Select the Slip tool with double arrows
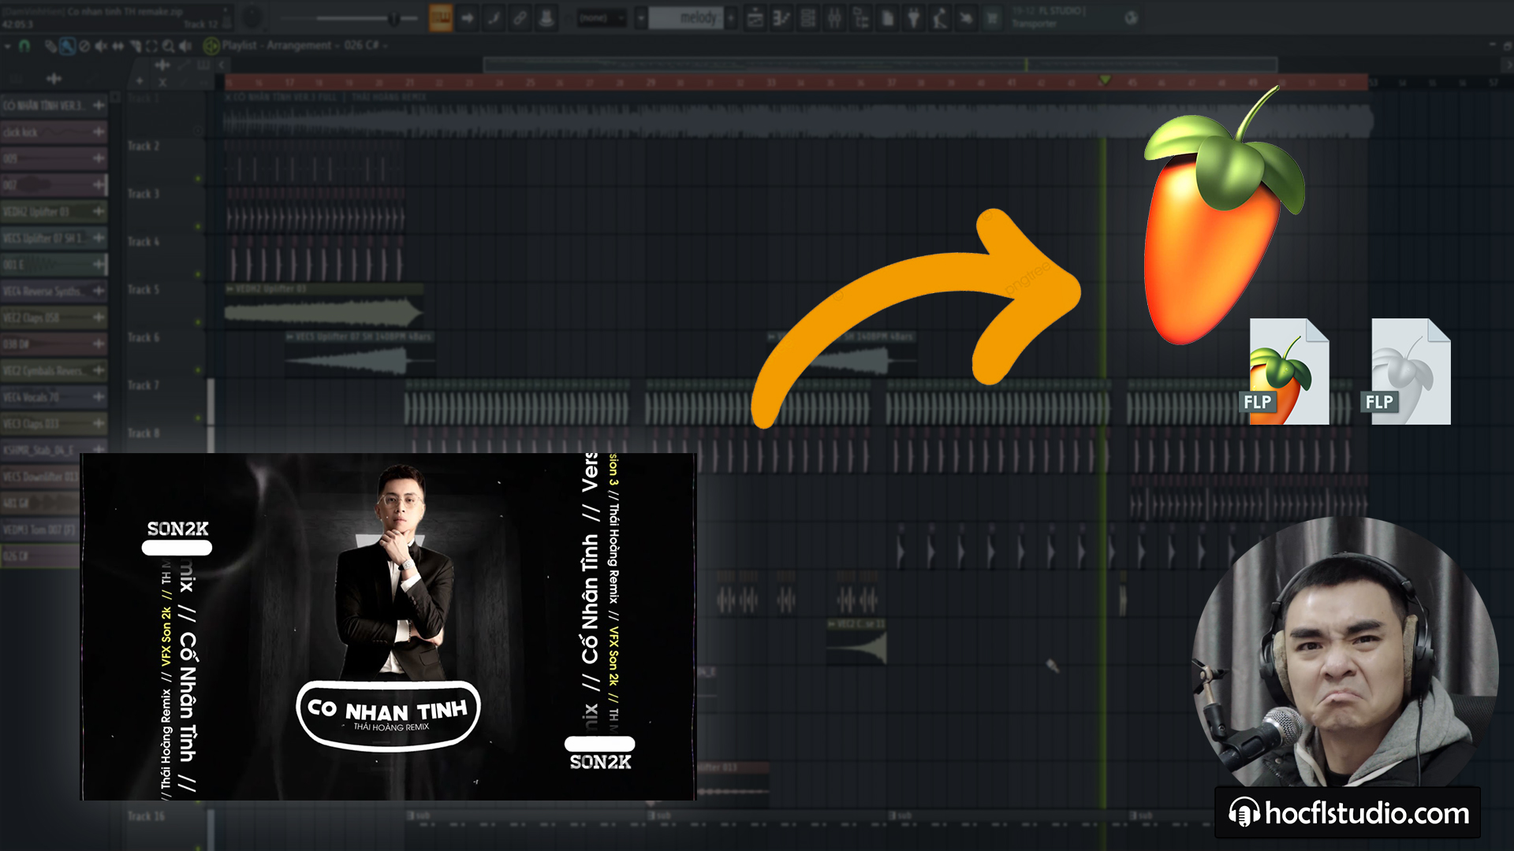 coord(118,46)
